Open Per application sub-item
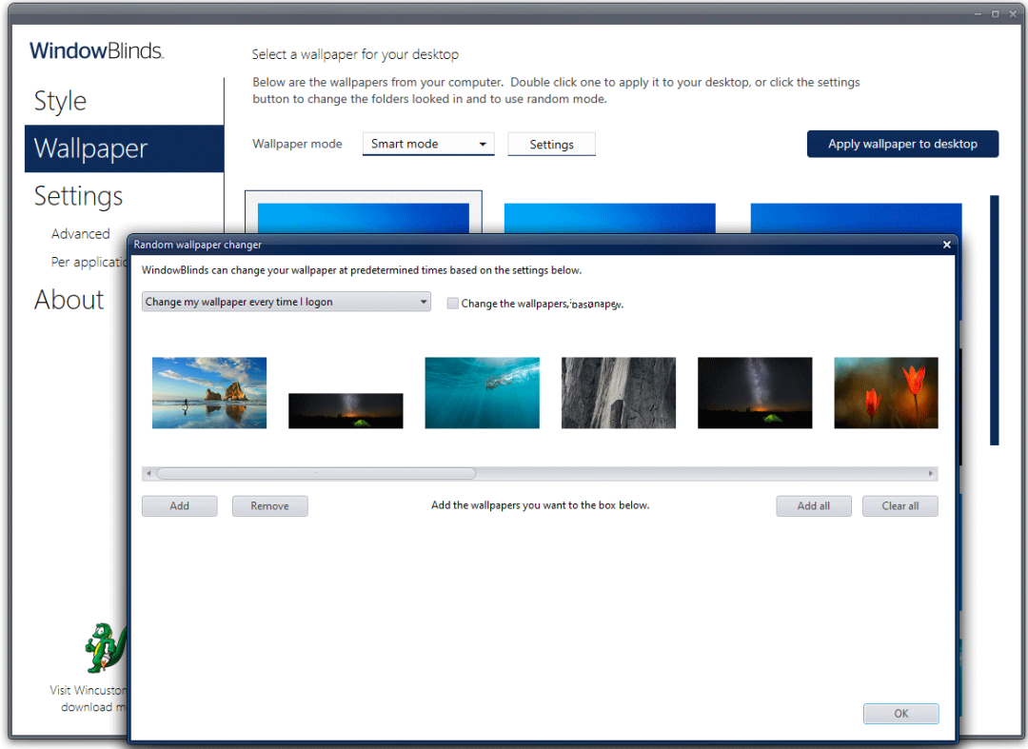Viewport: 1028px width, 749px height. (x=89, y=262)
